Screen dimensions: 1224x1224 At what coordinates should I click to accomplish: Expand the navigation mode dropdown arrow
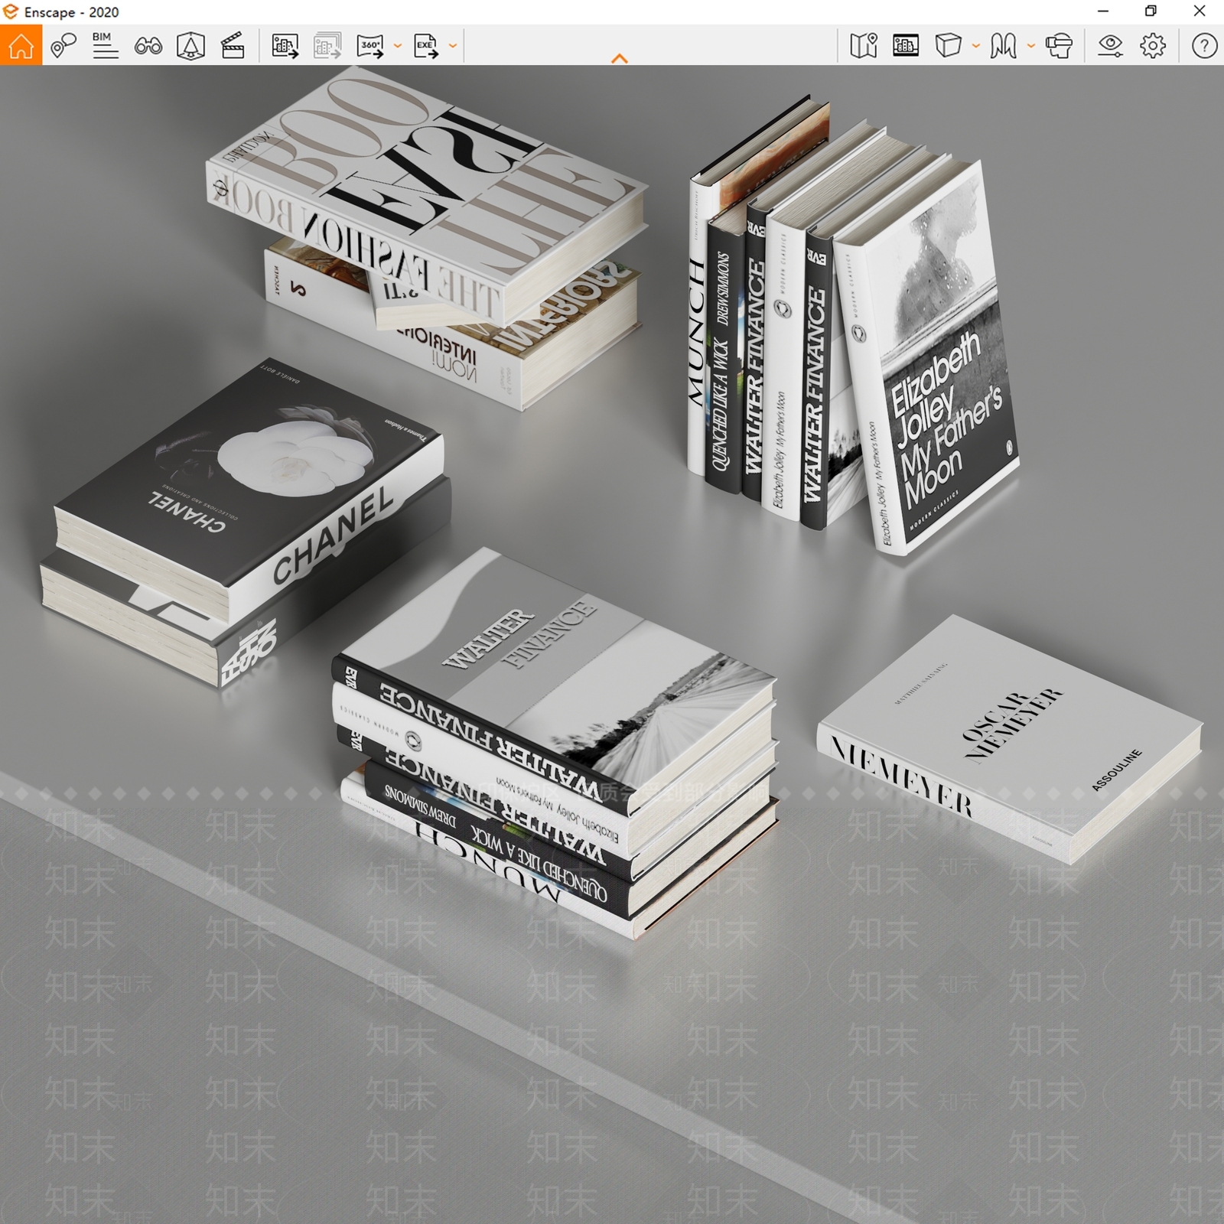point(1030,46)
